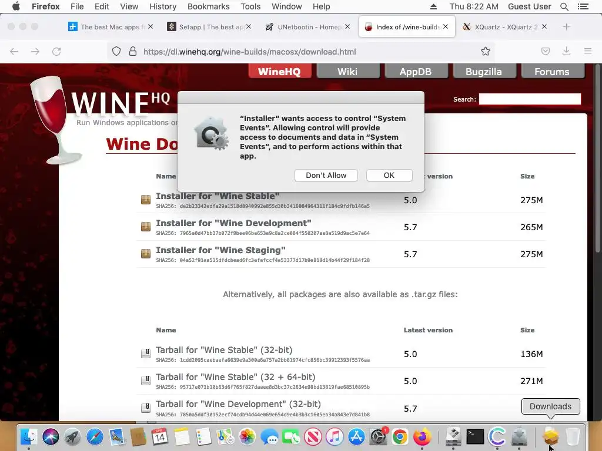Open the Wiki navigation tab
Screen dimensions: 602x451
pyautogui.click(x=347, y=71)
